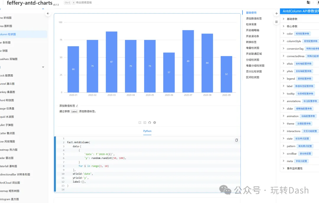Click the edit pencil next to 添加数值标签
This screenshot has width=319, height=203.
[x=77, y=106]
